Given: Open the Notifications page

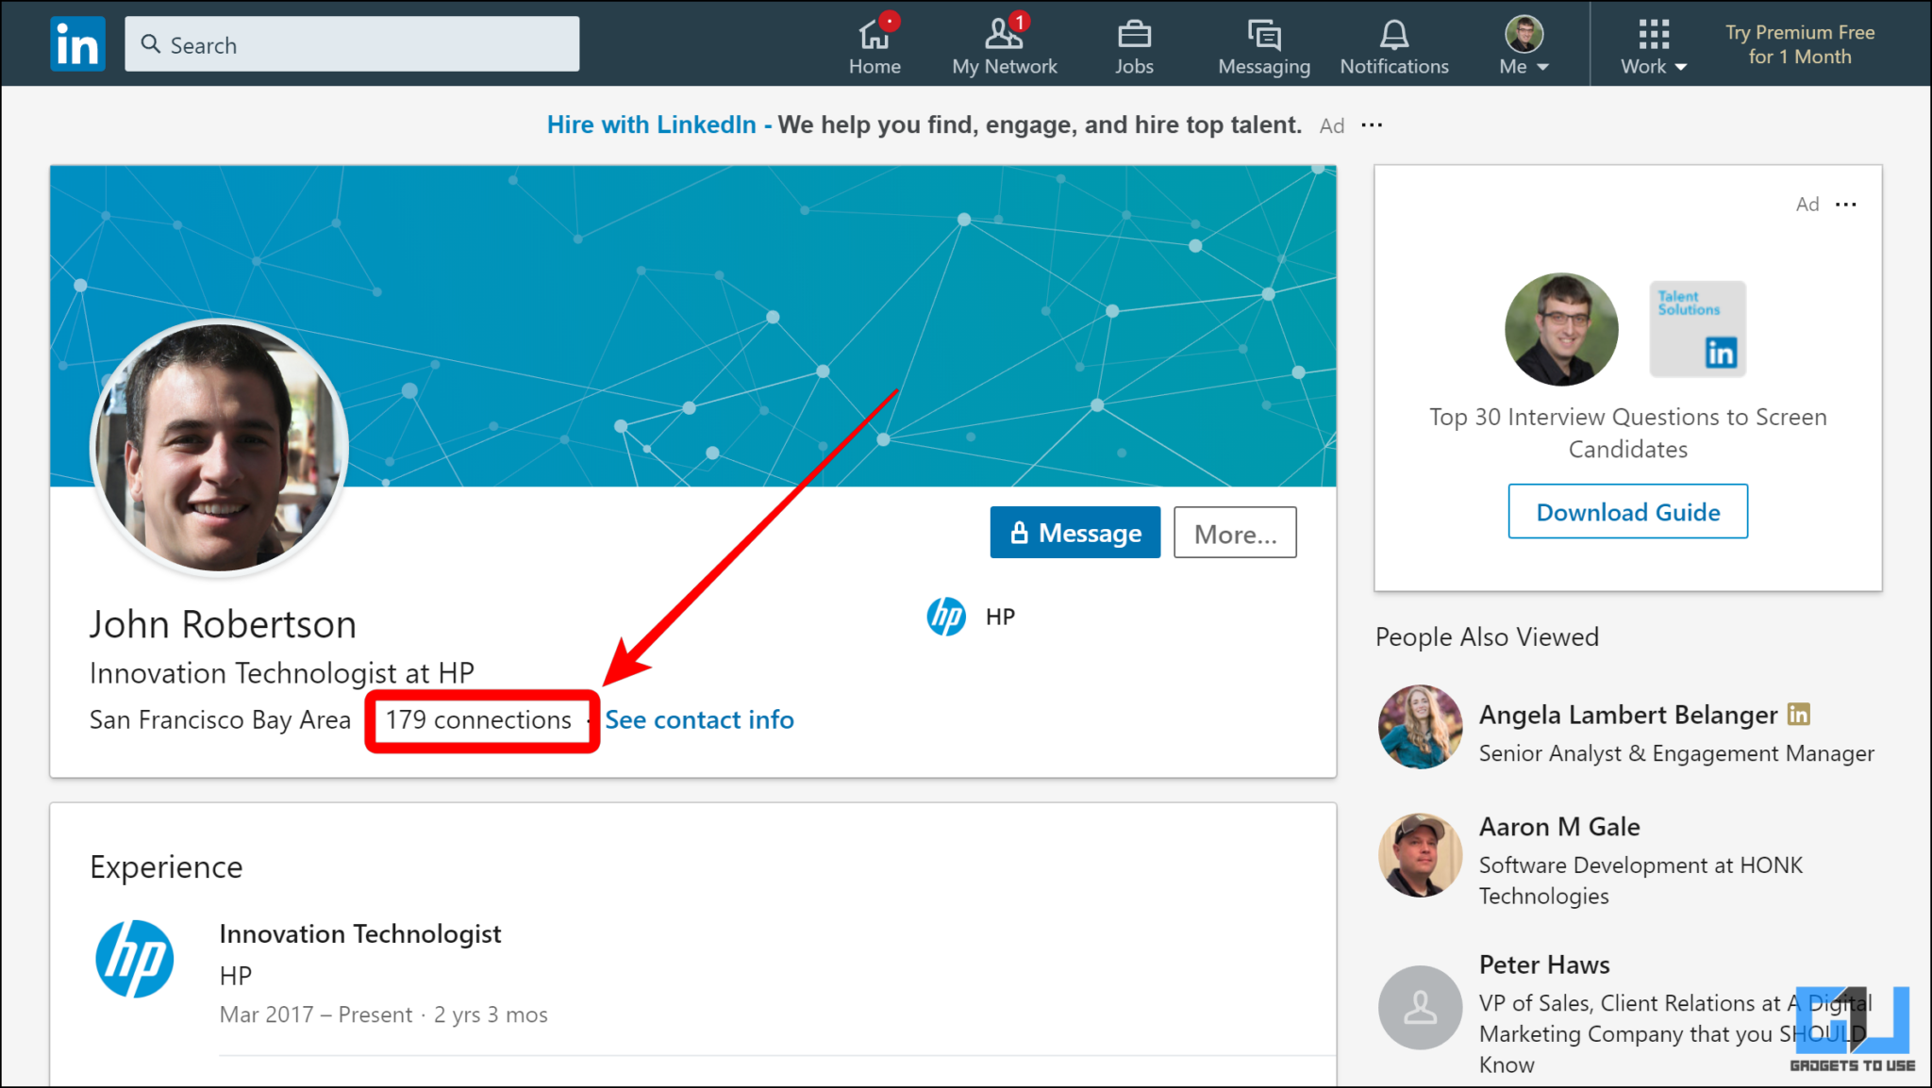Looking at the screenshot, I should pos(1393,36).
